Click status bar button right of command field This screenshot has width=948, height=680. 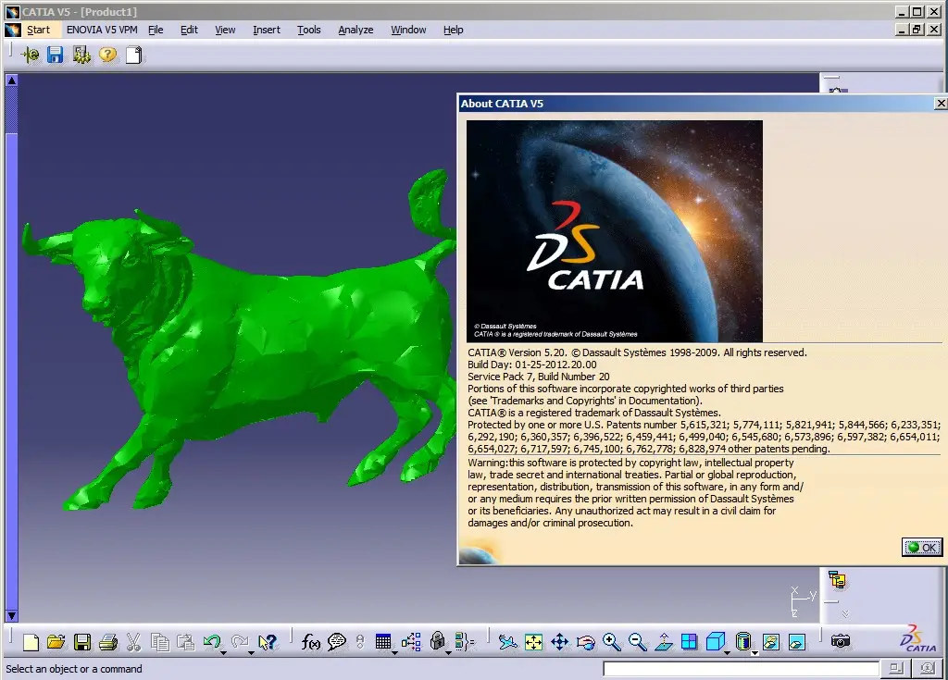[x=896, y=668]
